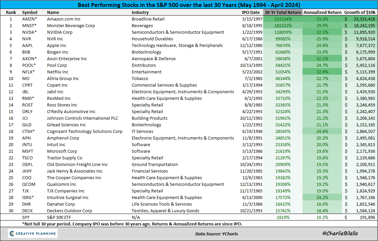
Task: Click The Cooper Companies Inc name
Action: pyautogui.click(x=74, y=178)
